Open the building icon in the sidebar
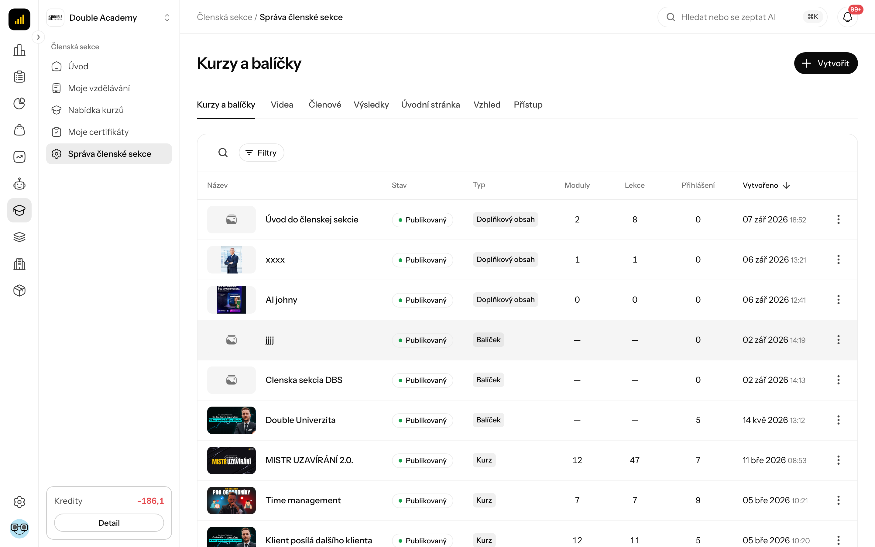The width and height of the screenshot is (875, 547). pyautogui.click(x=19, y=264)
